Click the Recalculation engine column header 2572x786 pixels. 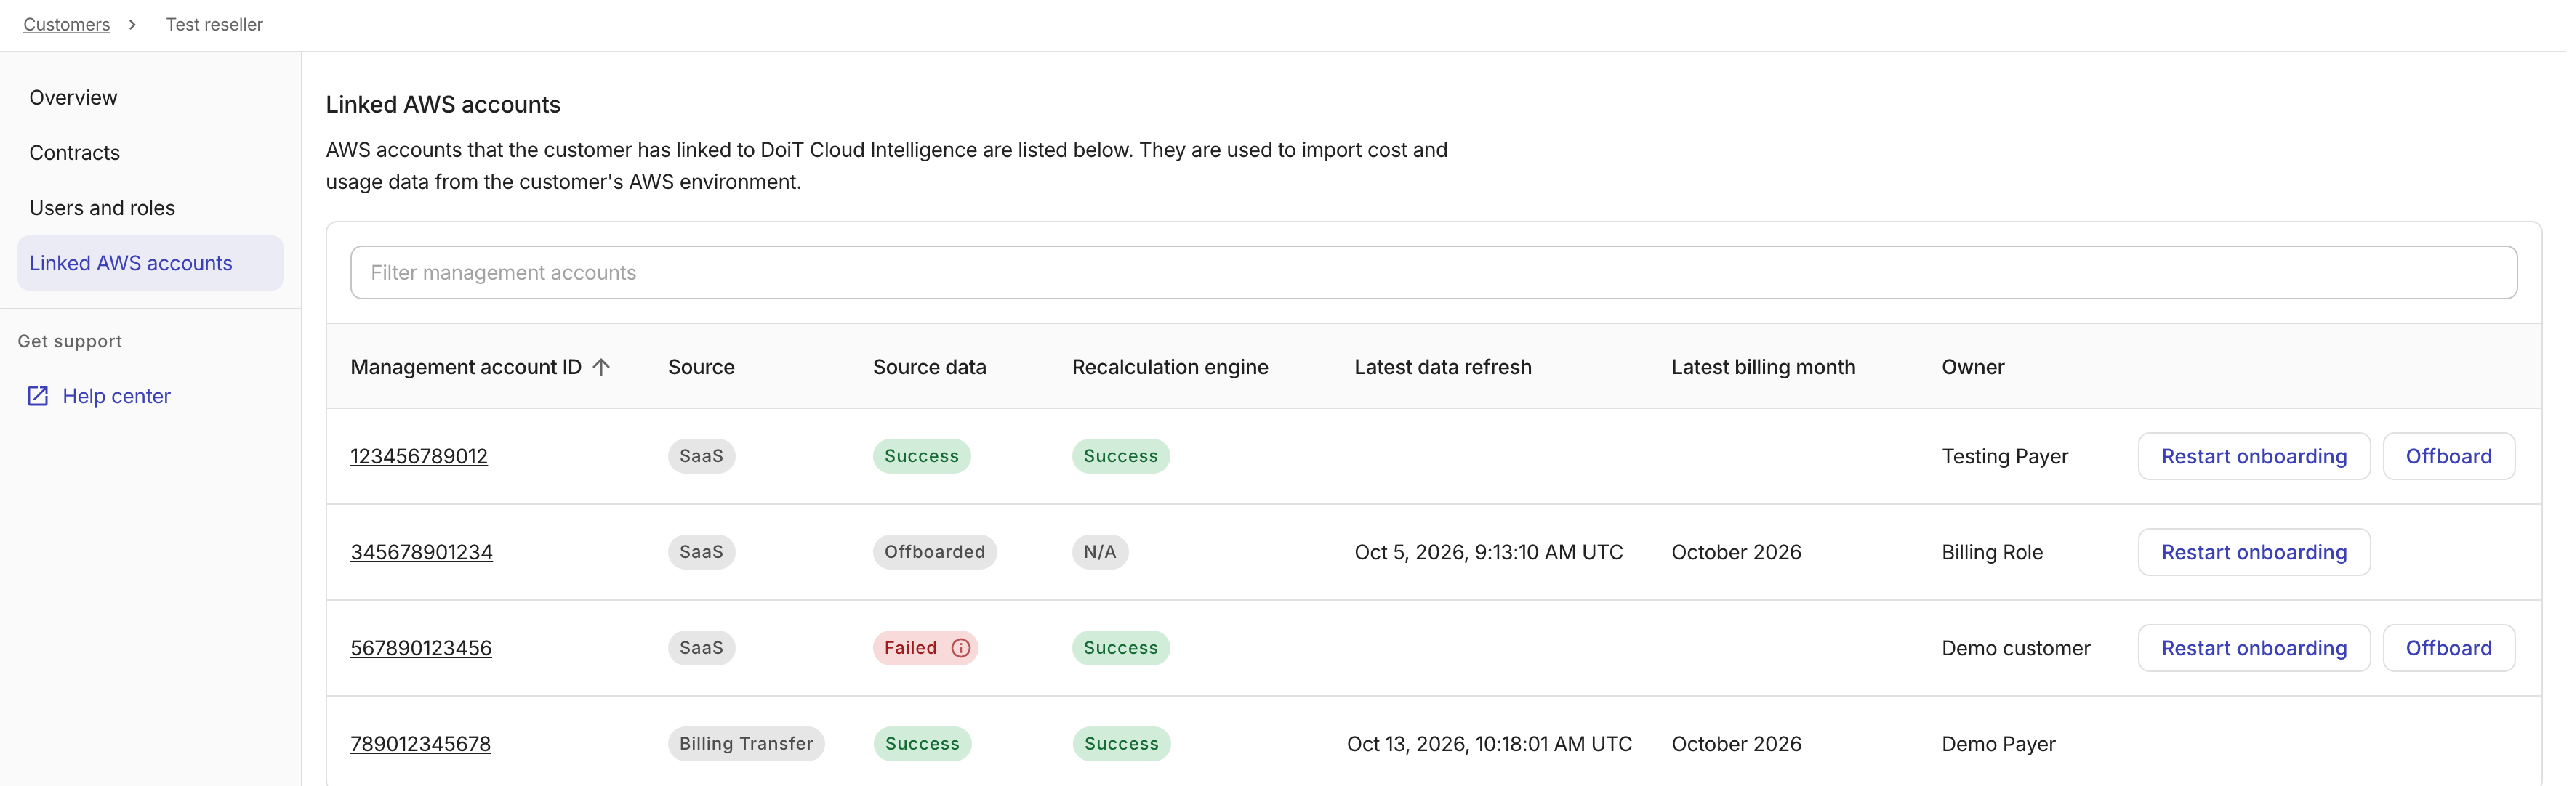tap(1169, 367)
